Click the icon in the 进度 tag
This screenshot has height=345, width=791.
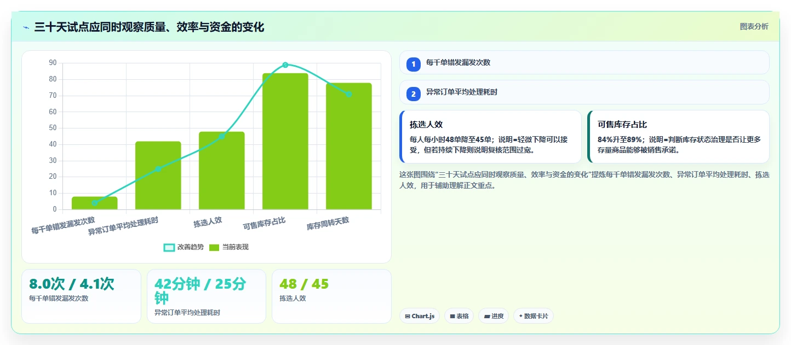[x=487, y=316]
